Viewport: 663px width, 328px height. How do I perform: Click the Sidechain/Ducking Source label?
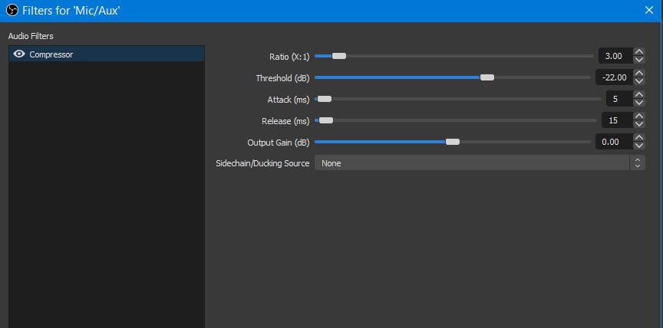262,163
